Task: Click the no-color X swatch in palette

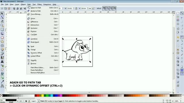Action: pyautogui.click(x=1, y=96)
